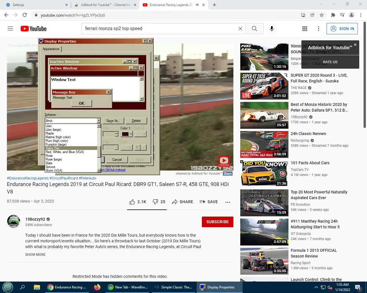Image resolution: width=367 pixels, height=293 pixels.
Task: Open the Windows Start button
Action: [x=8, y=287]
